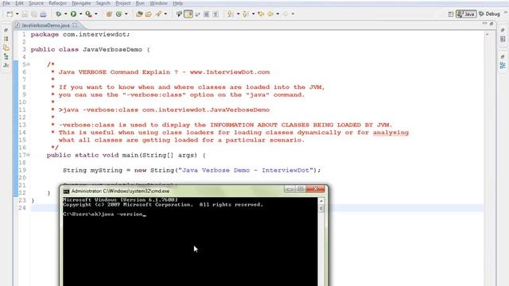Open the Forward history dropdown arrow
The width and height of the screenshot is (509, 286).
[293, 14]
